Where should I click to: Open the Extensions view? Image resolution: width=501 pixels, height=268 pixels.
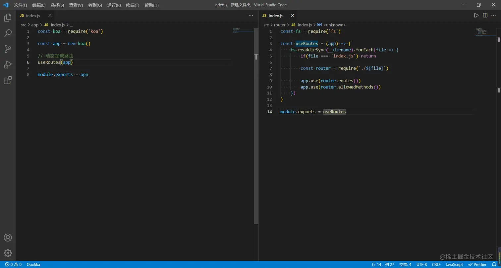pos(8,80)
